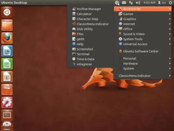Expand System Tools submenu arrow
Image resolution: width=174 pixels, height=131 pixels.
pos(170,39)
